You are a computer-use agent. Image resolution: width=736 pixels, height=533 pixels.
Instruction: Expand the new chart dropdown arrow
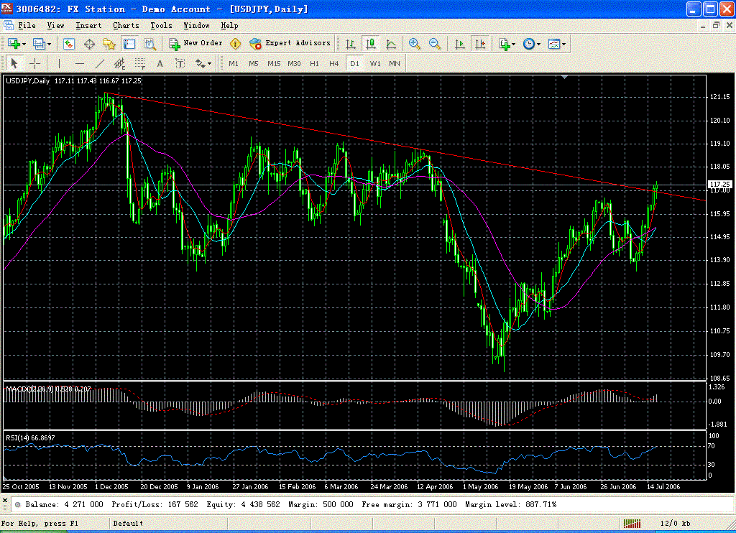tap(23, 44)
